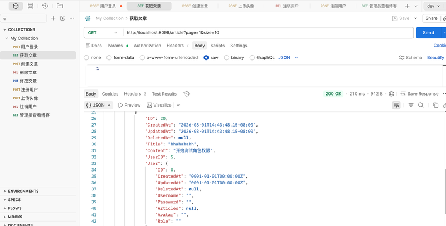
Task: Click the Share button
Action: tap(431, 18)
